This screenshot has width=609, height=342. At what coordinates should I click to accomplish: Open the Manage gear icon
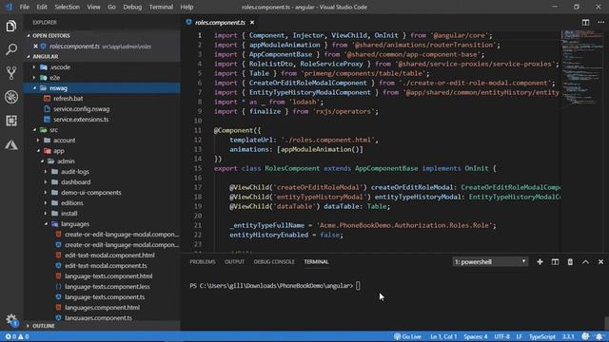coord(11,319)
